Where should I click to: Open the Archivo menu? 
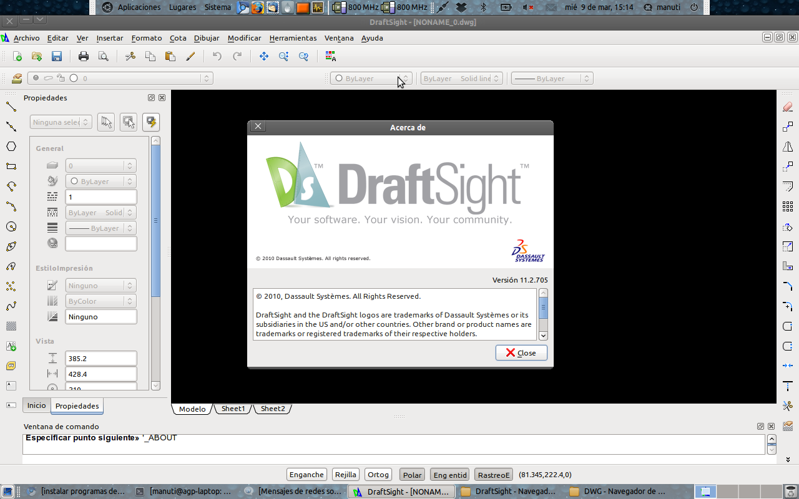pos(26,38)
